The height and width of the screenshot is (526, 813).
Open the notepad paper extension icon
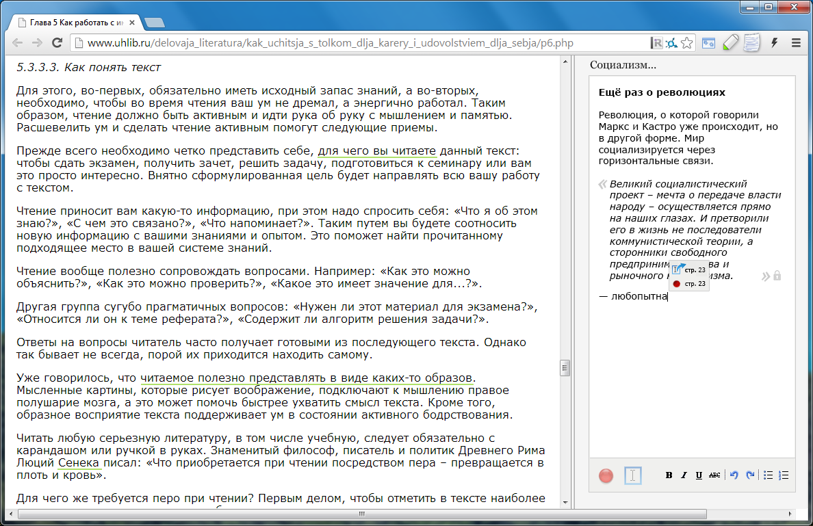click(752, 43)
